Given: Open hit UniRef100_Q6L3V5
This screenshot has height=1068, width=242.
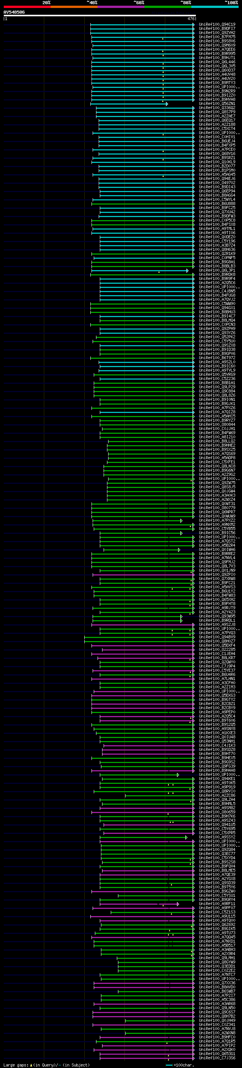Looking at the screenshot, I should (x=217, y=66).
